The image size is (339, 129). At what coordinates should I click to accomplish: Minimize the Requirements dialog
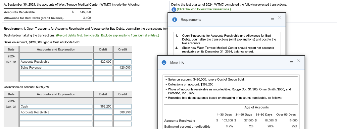pyautogui.click(x=272, y=19)
